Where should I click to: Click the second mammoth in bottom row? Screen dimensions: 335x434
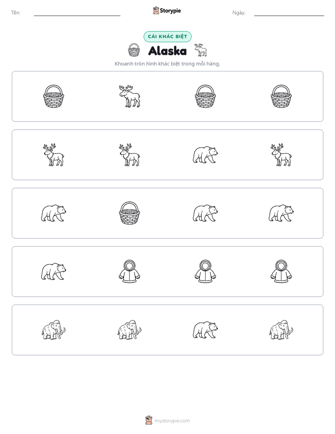[x=129, y=330]
